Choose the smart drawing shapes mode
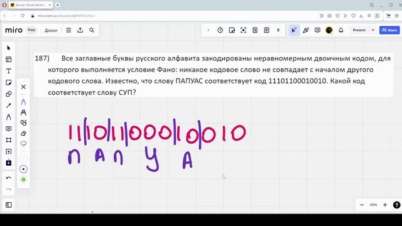 coord(23,123)
